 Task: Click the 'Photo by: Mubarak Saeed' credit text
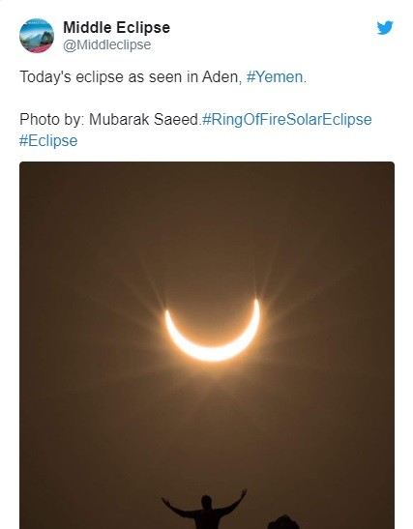(x=109, y=119)
